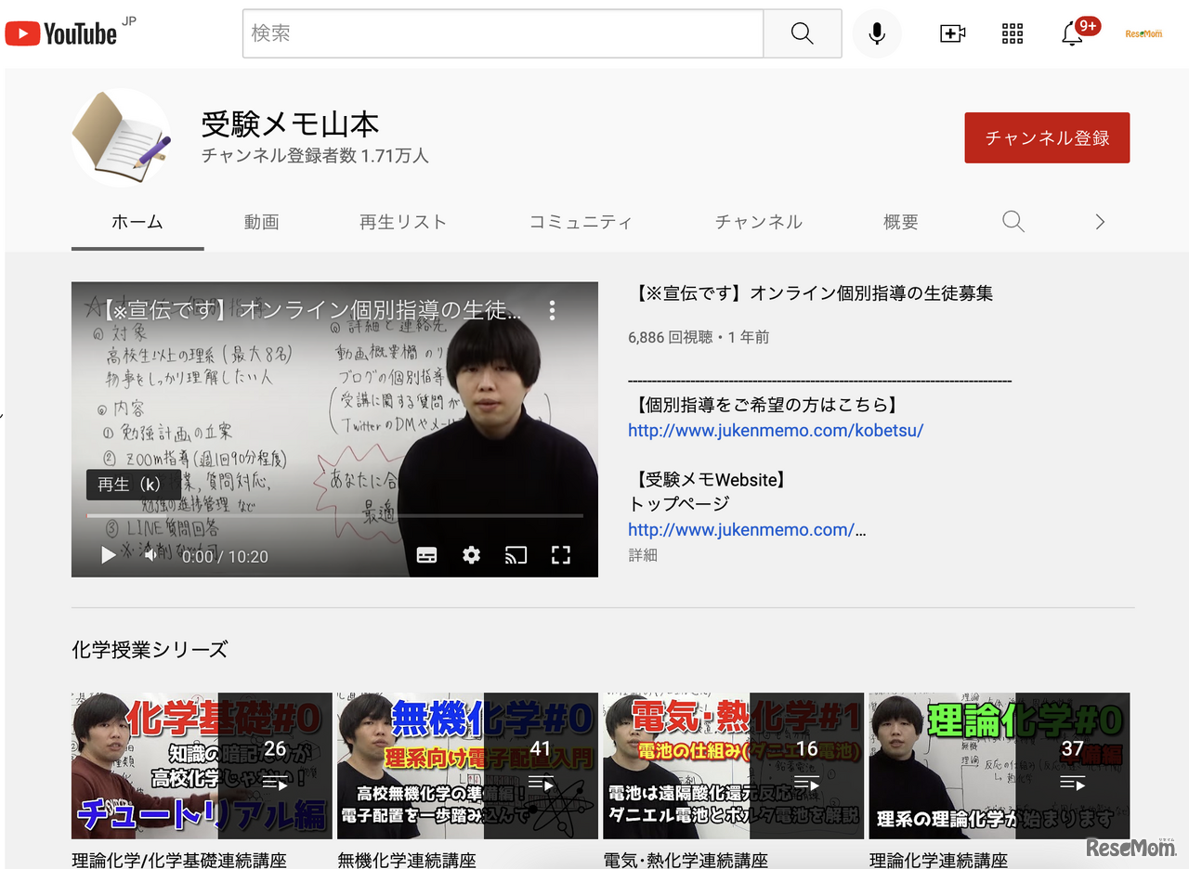
Task: Cast video using the cast icon
Action: click(x=516, y=555)
